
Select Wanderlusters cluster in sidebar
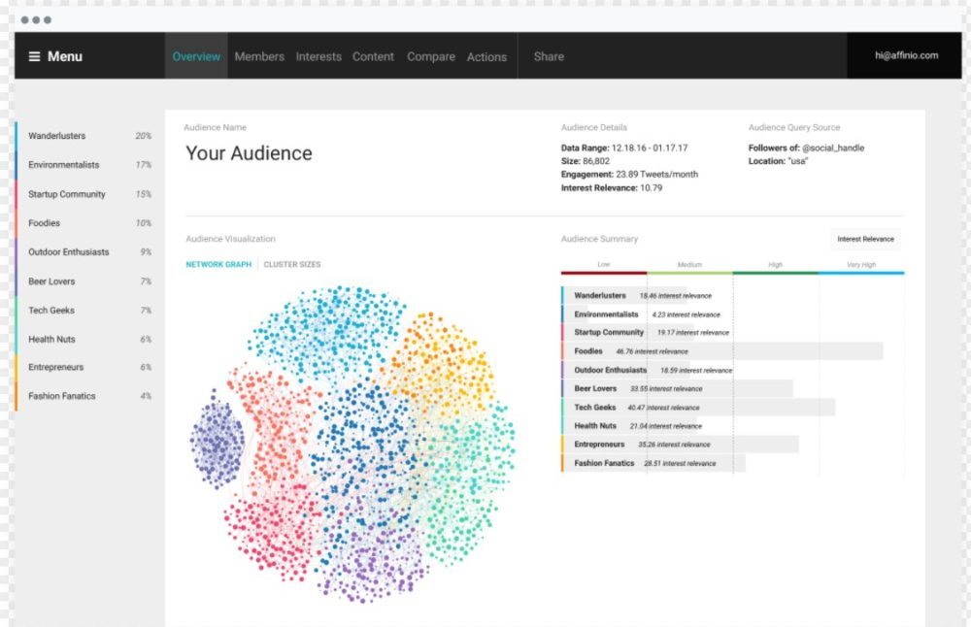pos(56,136)
